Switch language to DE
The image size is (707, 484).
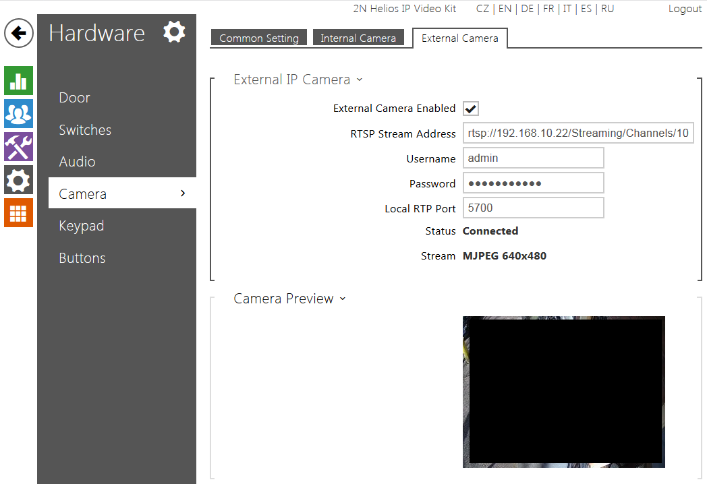pos(526,9)
